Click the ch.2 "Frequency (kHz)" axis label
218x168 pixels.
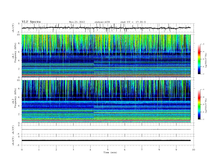click(x=15, y=98)
